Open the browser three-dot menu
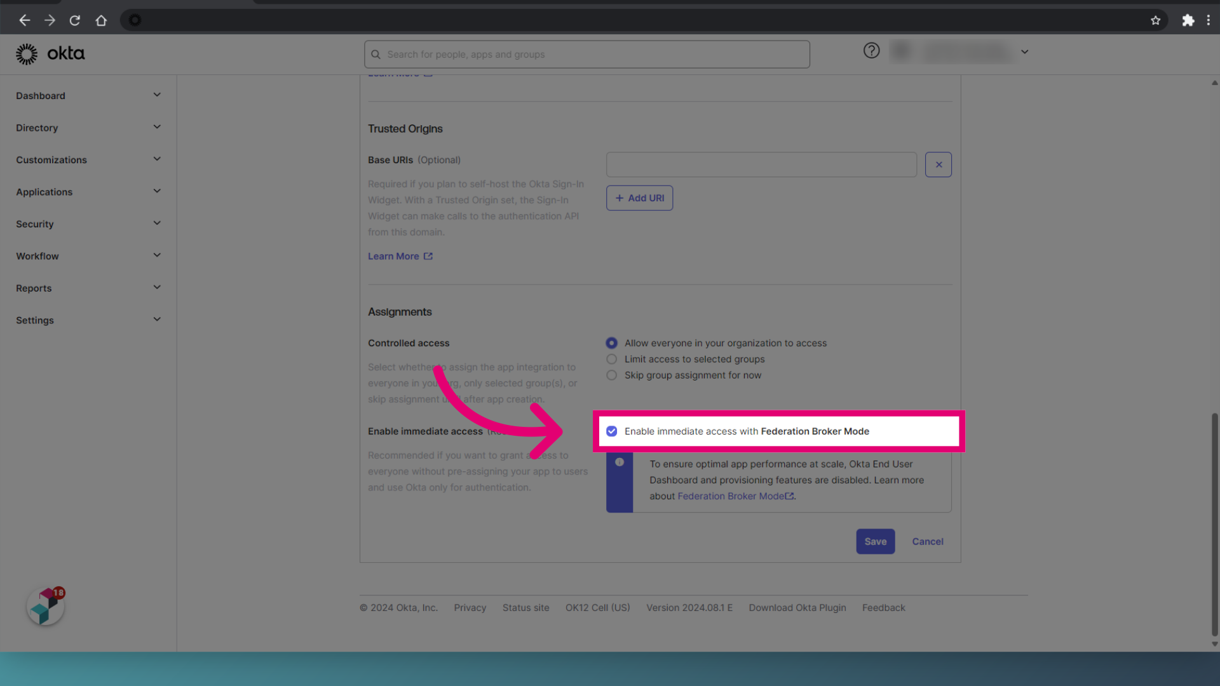 point(1209,20)
